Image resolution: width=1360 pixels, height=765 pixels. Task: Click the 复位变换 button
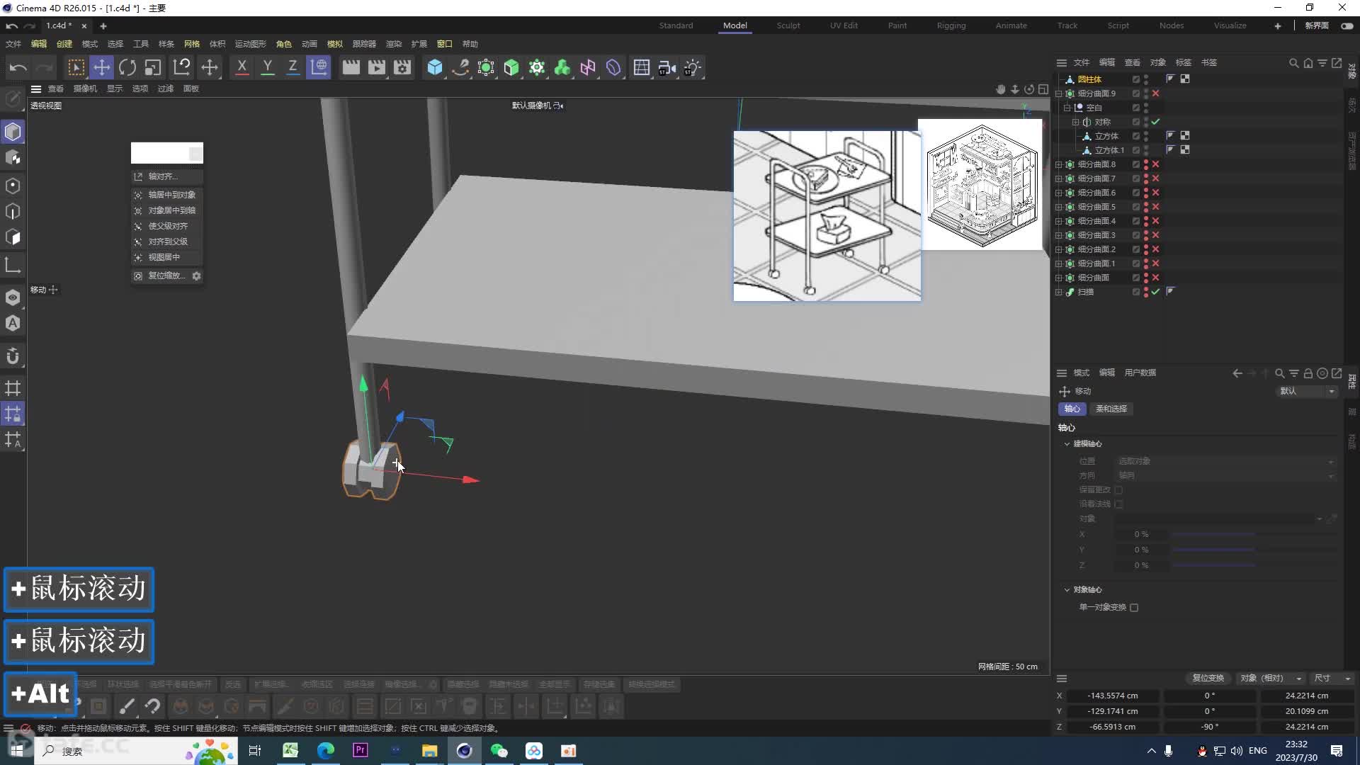coord(1208,679)
